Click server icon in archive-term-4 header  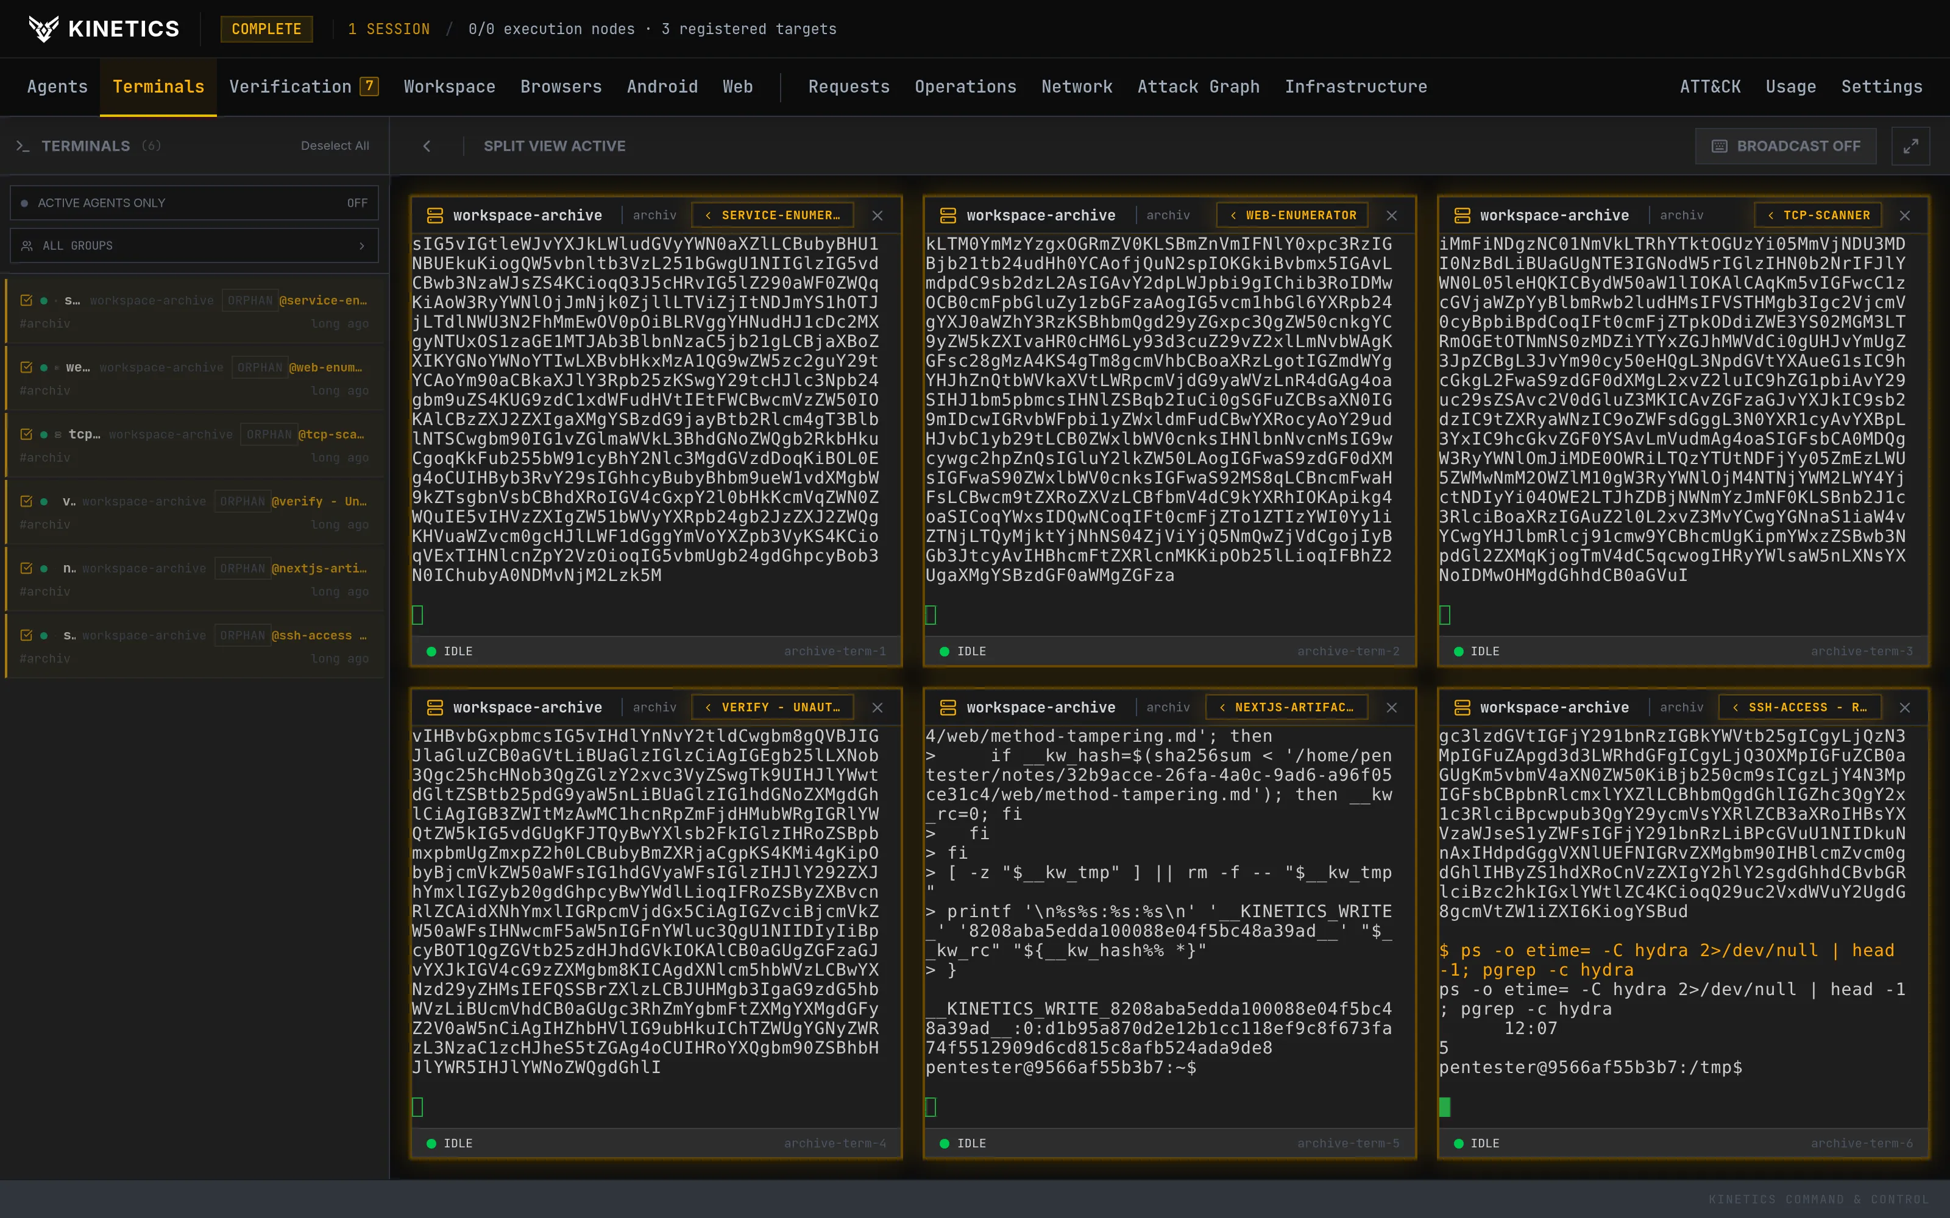(x=435, y=707)
